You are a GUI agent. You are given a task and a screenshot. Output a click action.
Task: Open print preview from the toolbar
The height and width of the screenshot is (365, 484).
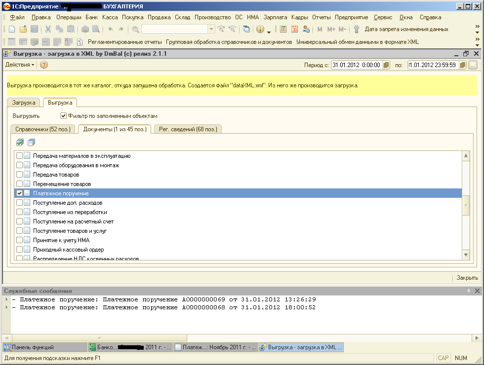pos(96,29)
